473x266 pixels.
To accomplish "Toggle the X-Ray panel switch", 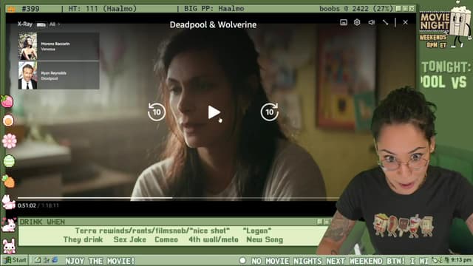I will tap(41, 24).
